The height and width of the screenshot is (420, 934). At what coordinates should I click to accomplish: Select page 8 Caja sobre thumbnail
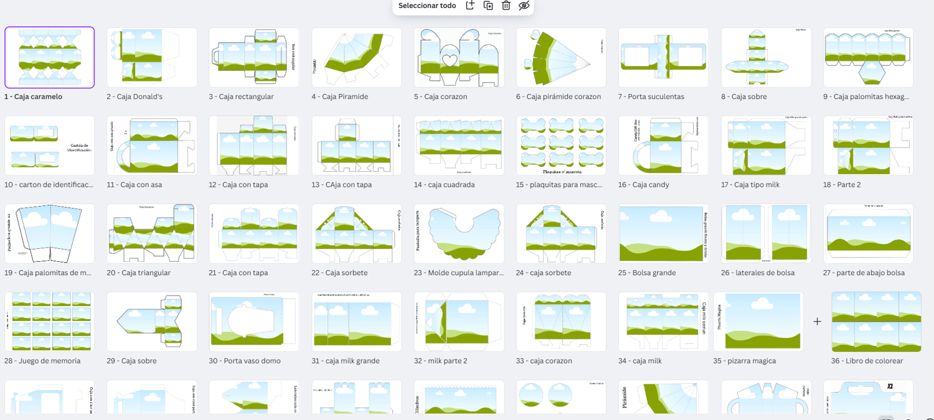coord(766,57)
